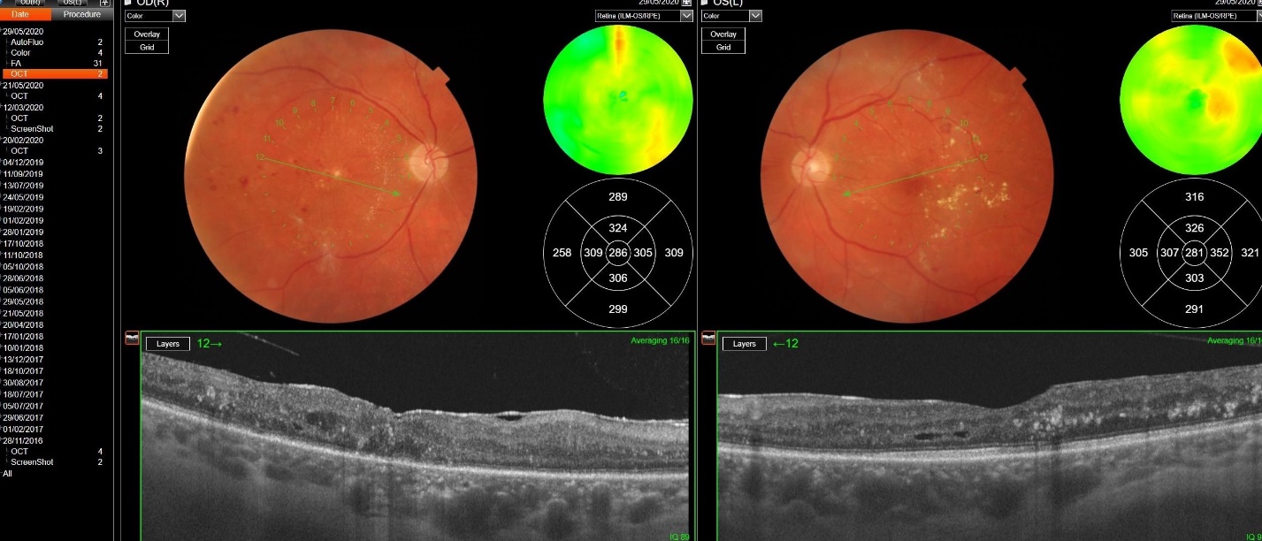Screen dimensions: 1262x541
Task: Select highlighted OCT entry under 29/05/2020
Action: (x=57, y=74)
